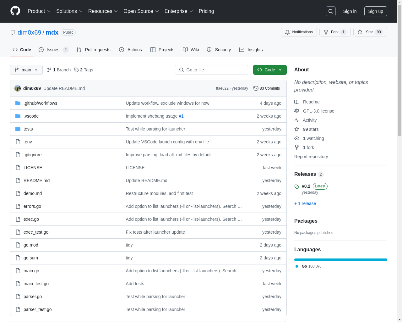This screenshot has height=322, width=402.
Task: Click the .env file icon
Action: [18, 142]
